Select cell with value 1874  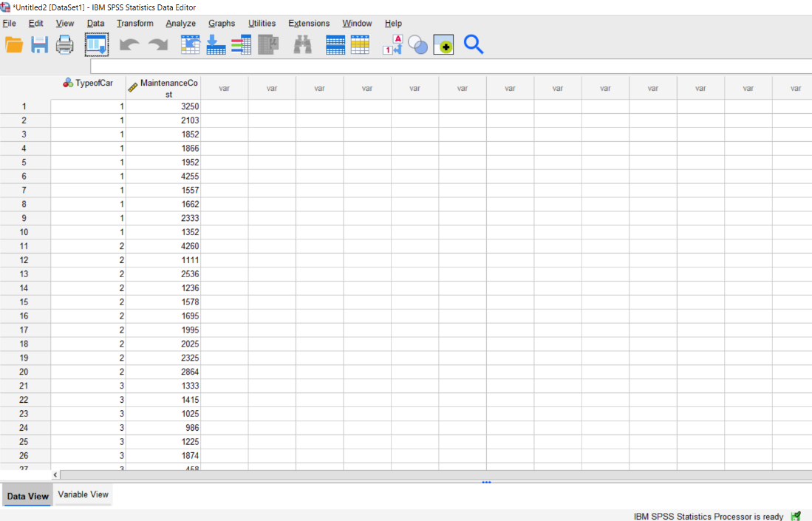point(163,456)
